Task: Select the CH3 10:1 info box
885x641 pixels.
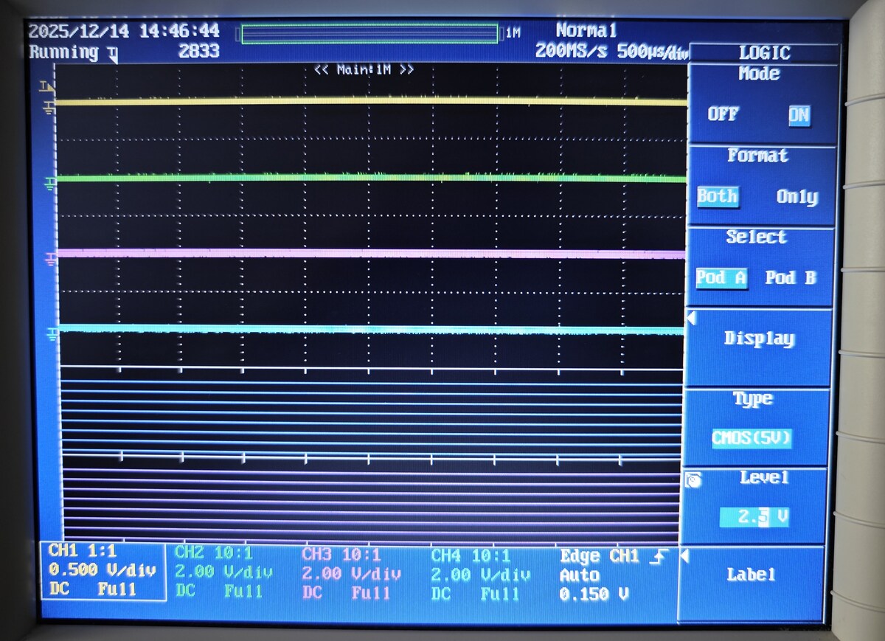Action: tap(351, 573)
